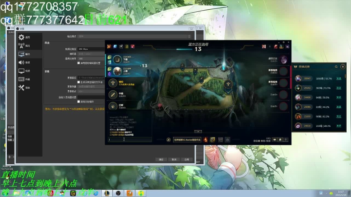Click the Apply button in OBS settings

(x=187, y=159)
